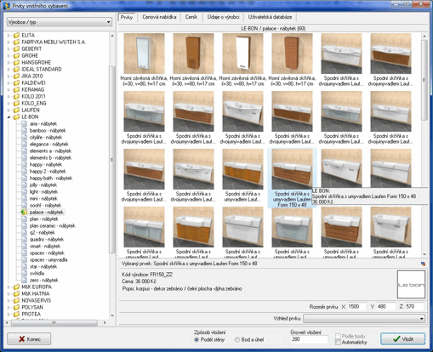Select the KALDEWEI folder icon
Viewport: 433px width, 352px height.
[x=16, y=82]
